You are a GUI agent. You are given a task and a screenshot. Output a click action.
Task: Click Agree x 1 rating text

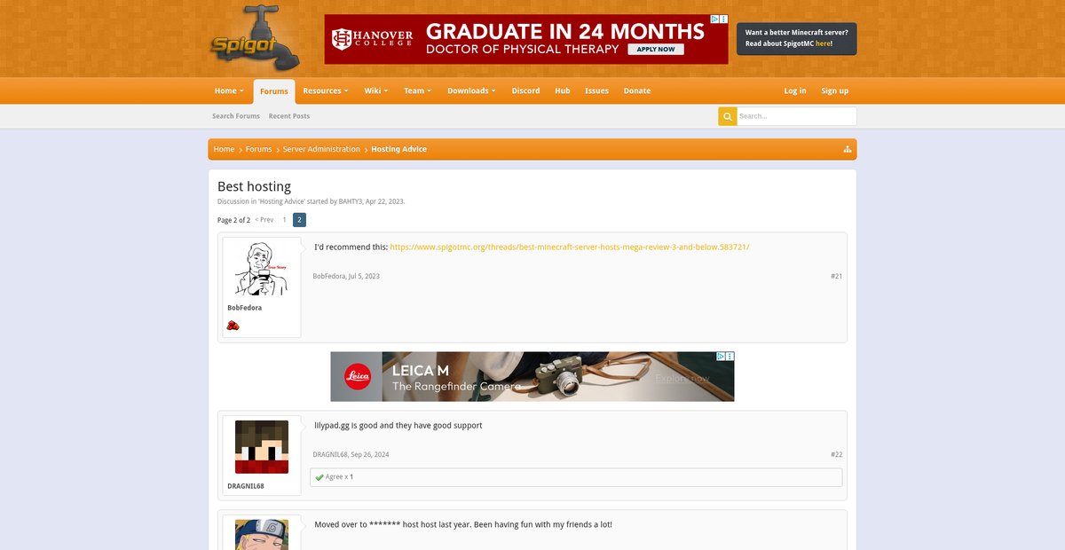(339, 477)
